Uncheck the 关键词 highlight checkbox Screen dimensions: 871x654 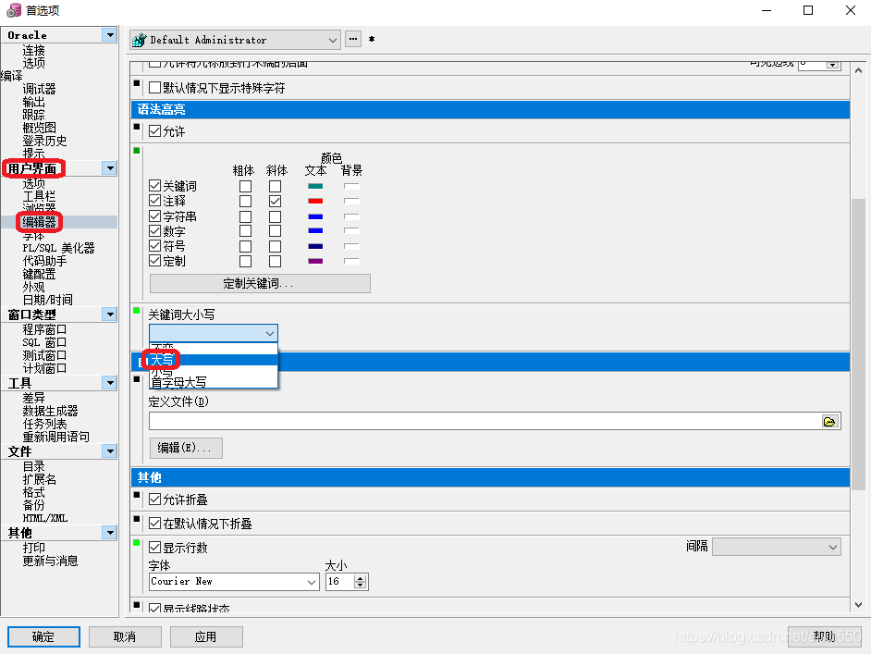pyautogui.click(x=155, y=186)
